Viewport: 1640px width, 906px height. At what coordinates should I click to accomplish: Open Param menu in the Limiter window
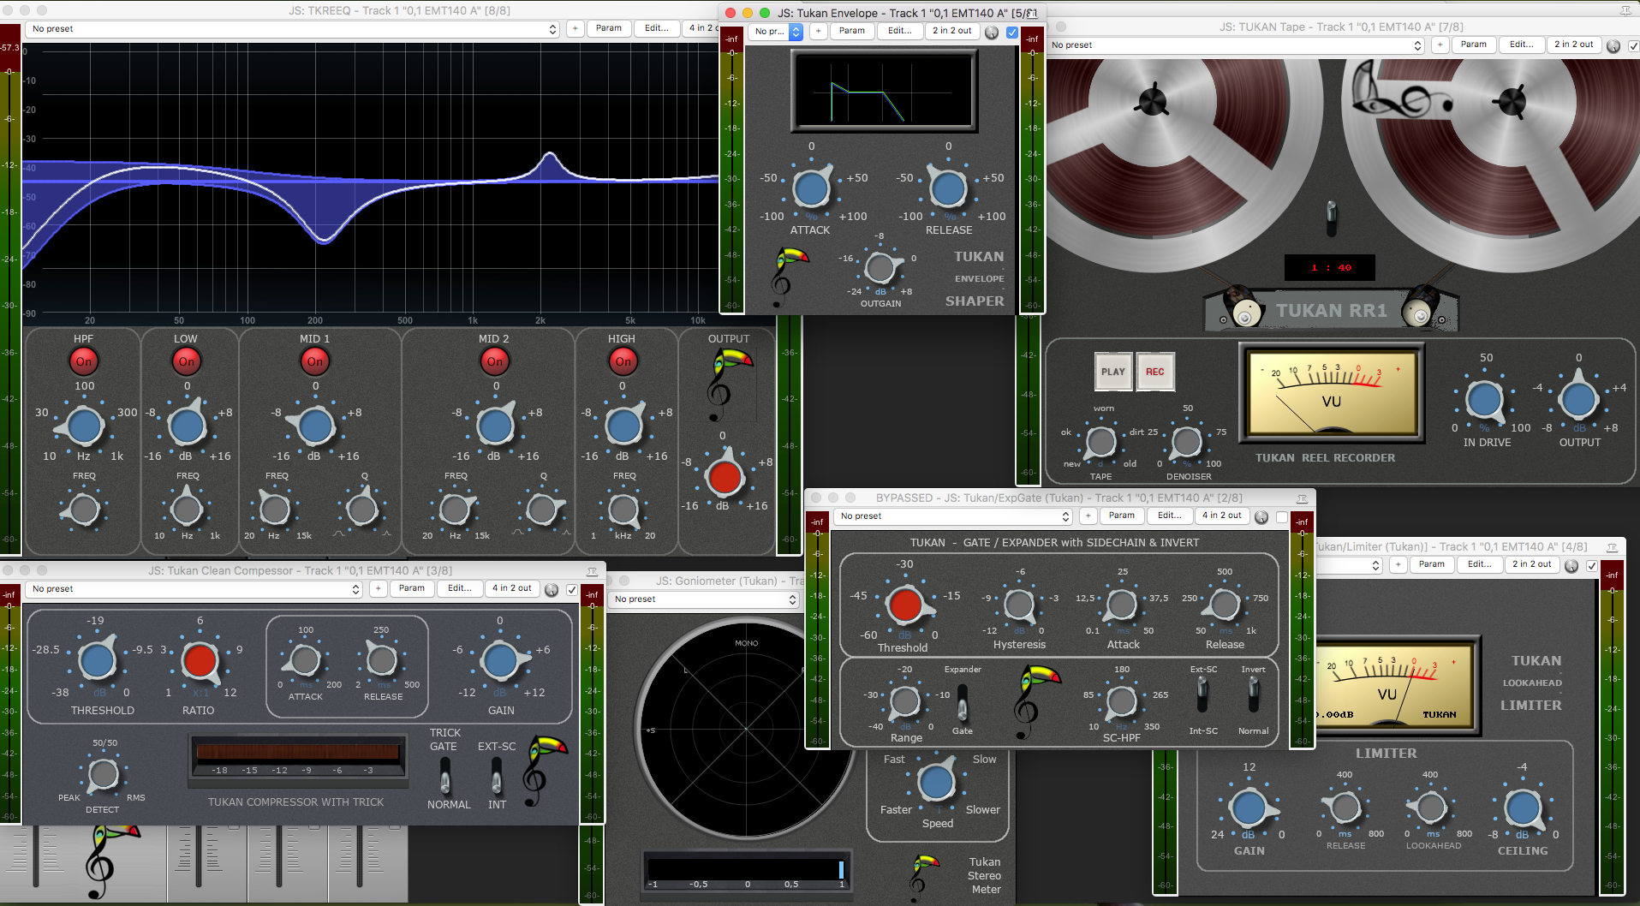(x=1431, y=564)
